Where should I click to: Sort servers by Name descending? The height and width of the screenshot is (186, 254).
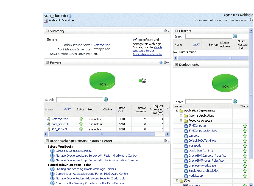click(x=69, y=109)
